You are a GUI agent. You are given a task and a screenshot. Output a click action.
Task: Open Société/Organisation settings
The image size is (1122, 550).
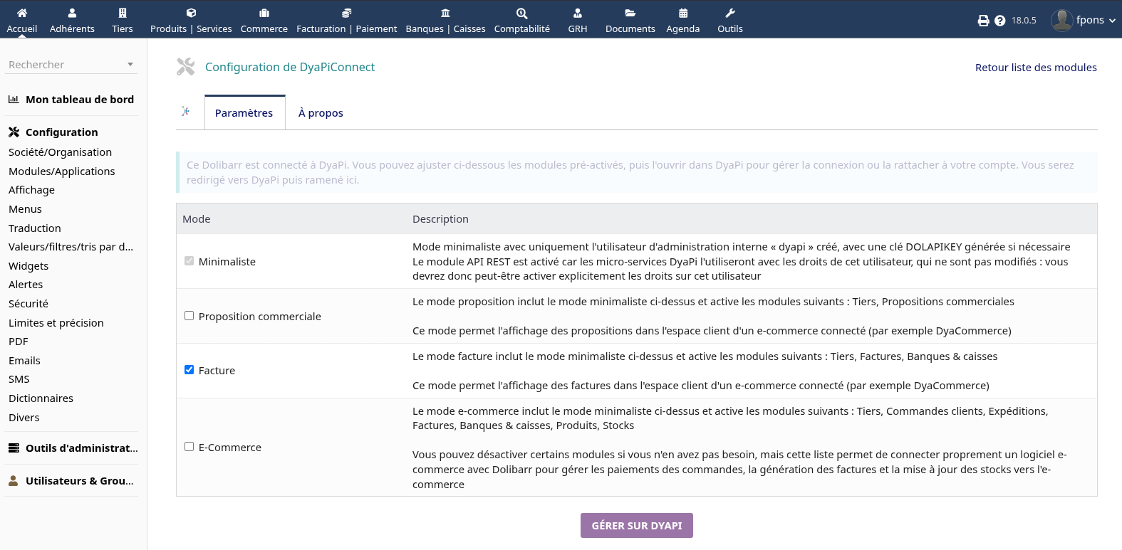(x=61, y=152)
